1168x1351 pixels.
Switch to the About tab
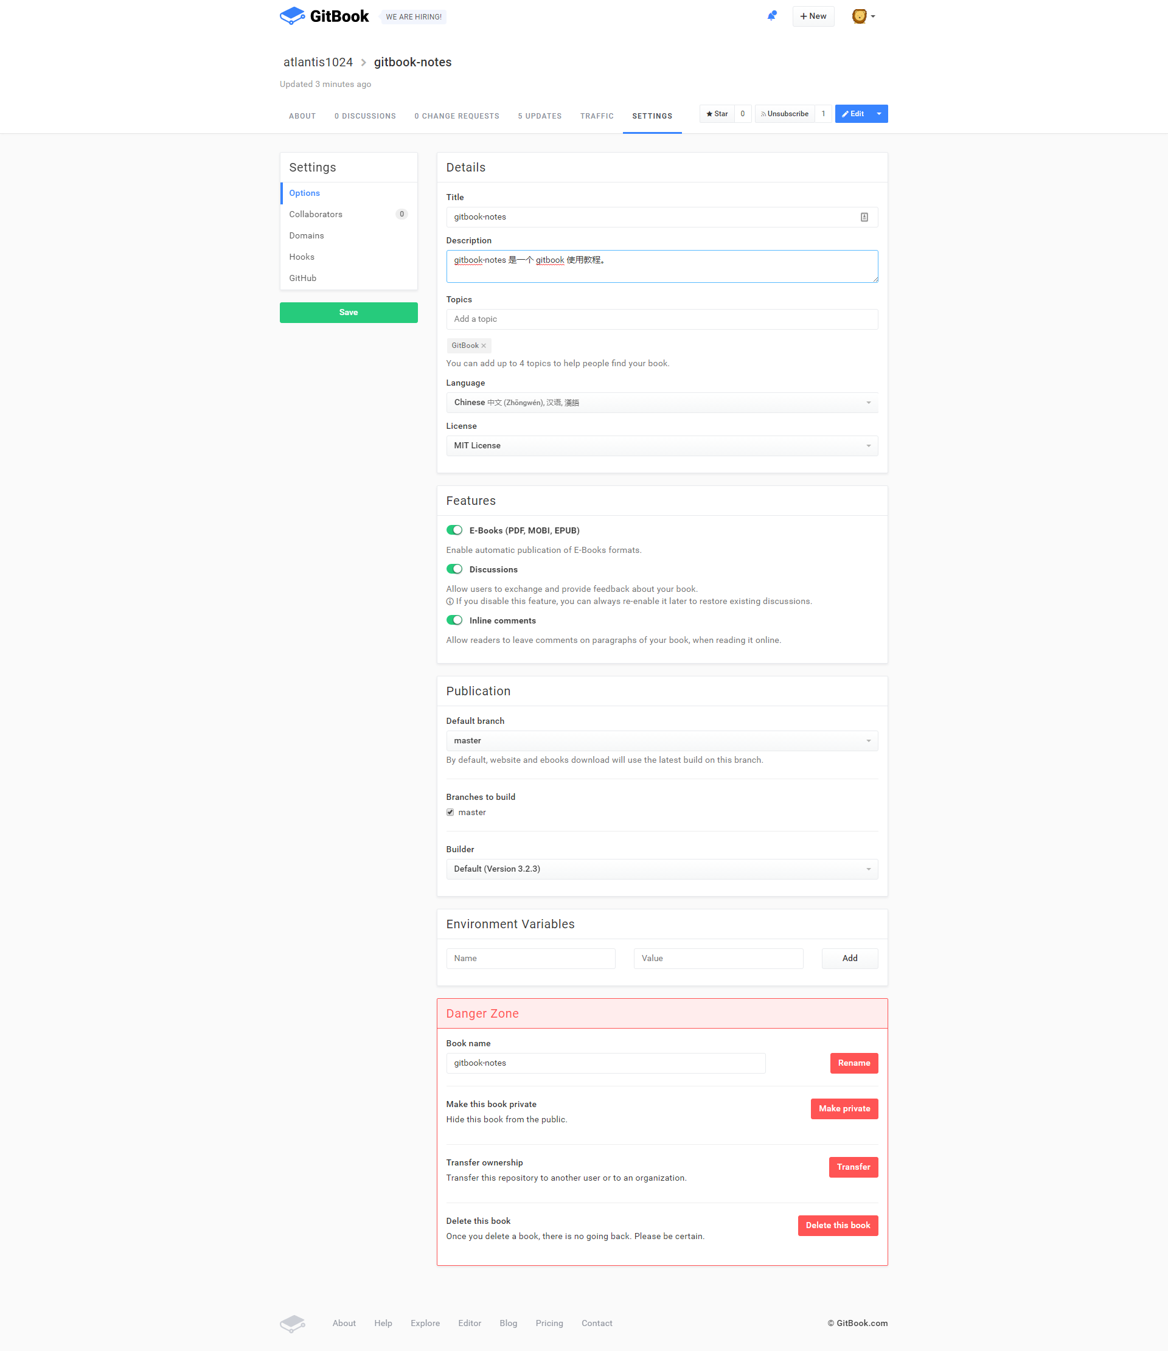click(x=302, y=116)
